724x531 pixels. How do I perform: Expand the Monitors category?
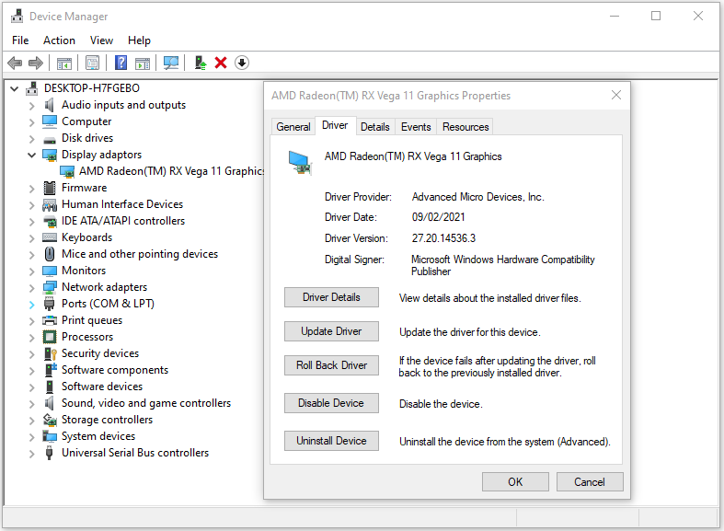31,271
